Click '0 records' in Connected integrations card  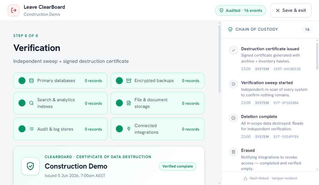191,129
